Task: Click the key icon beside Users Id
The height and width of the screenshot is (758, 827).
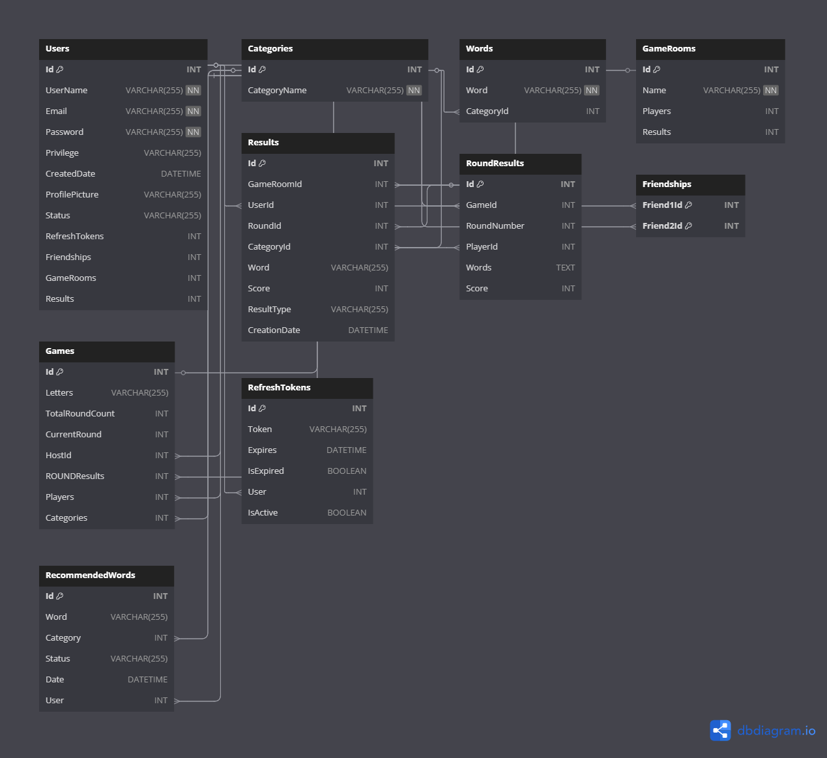Action: coord(60,70)
